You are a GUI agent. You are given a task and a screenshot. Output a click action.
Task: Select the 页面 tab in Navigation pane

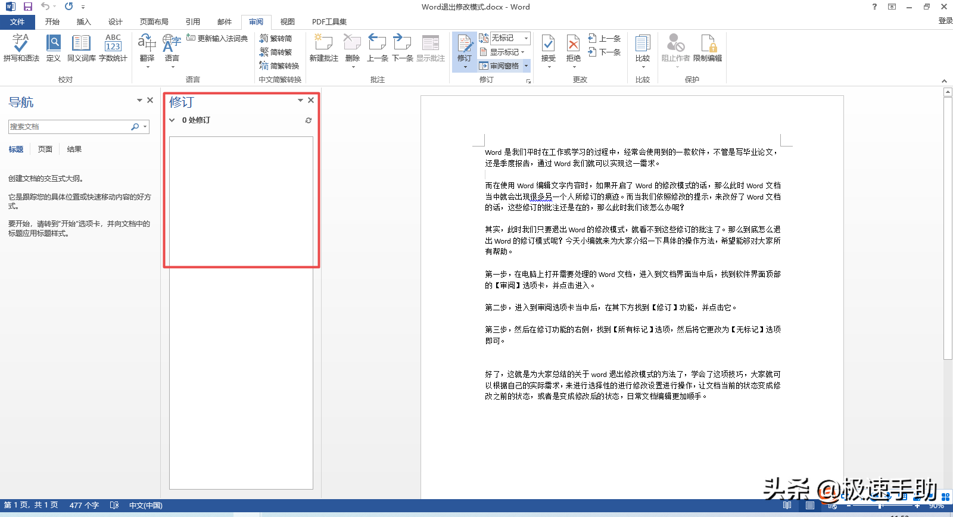coord(45,150)
